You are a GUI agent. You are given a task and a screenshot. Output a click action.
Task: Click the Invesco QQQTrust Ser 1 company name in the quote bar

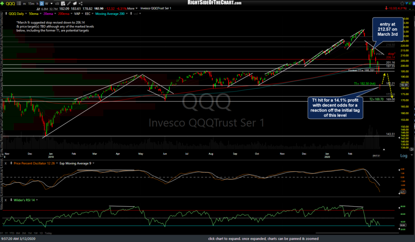(x=156, y=9)
